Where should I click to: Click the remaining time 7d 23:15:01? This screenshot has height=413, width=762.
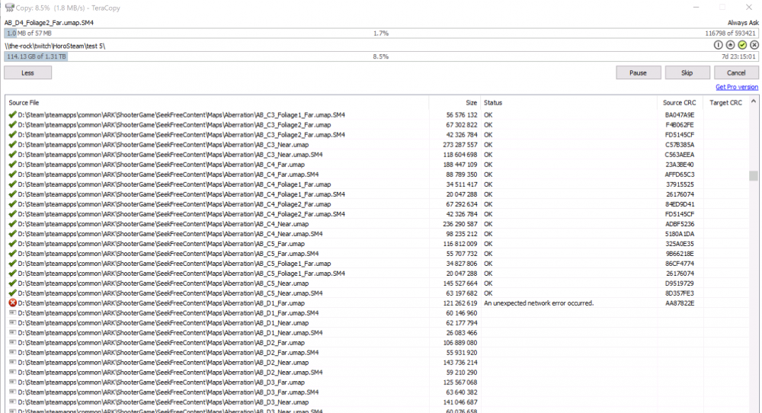738,56
